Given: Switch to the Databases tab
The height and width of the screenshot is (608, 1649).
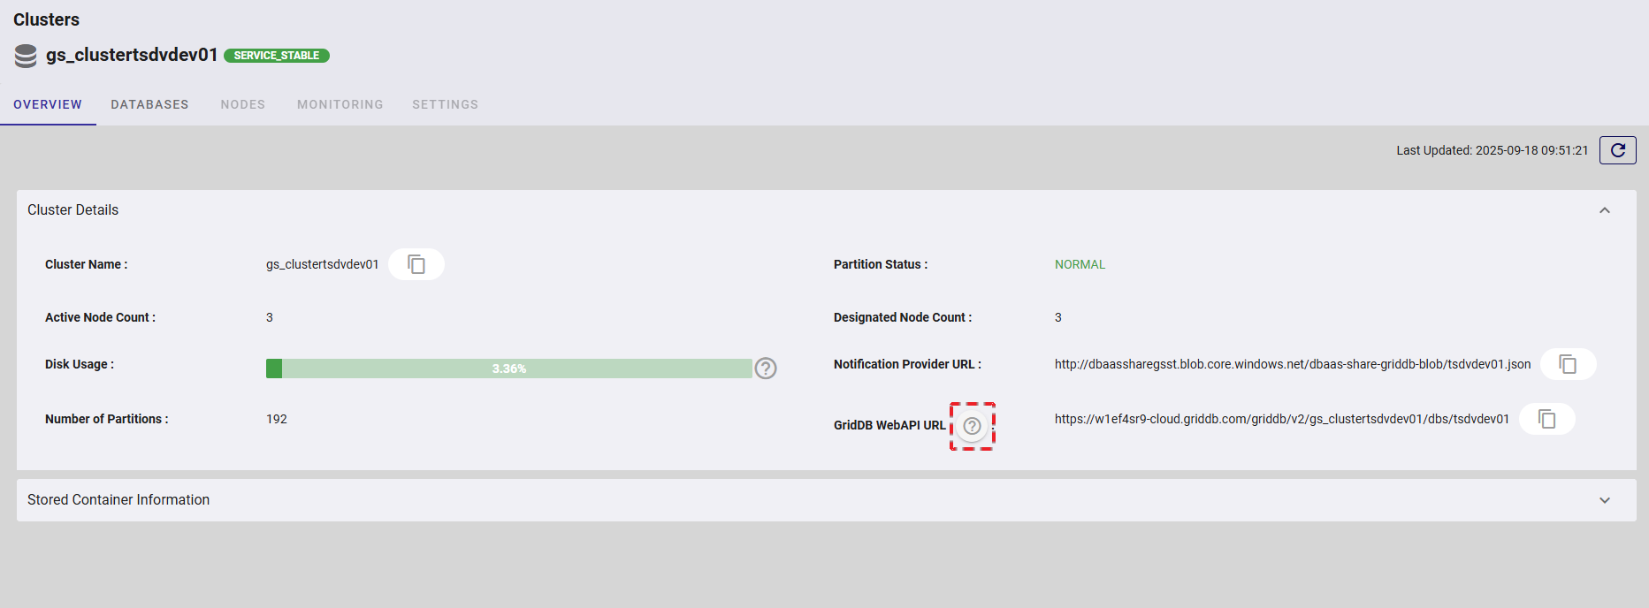Looking at the screenshot, I should tap(149, 104).
